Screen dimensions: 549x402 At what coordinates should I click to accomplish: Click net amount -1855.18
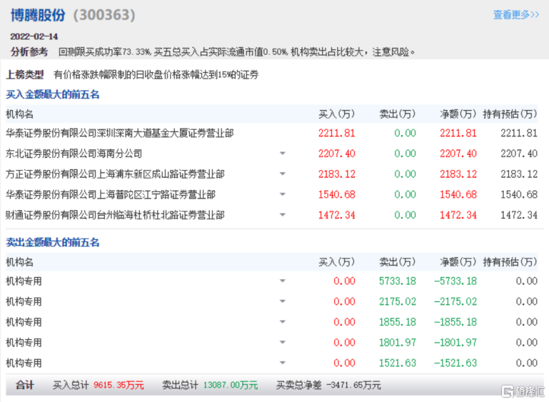(x=456, y=321)
